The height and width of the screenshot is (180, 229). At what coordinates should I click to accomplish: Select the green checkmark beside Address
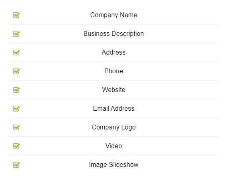tap(16, 53)
